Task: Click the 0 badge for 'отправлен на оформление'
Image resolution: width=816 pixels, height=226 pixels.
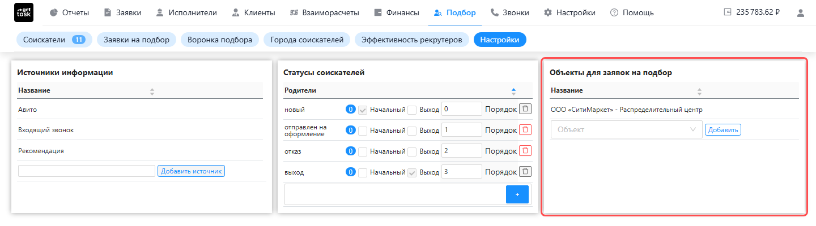Action: (351, 130)
